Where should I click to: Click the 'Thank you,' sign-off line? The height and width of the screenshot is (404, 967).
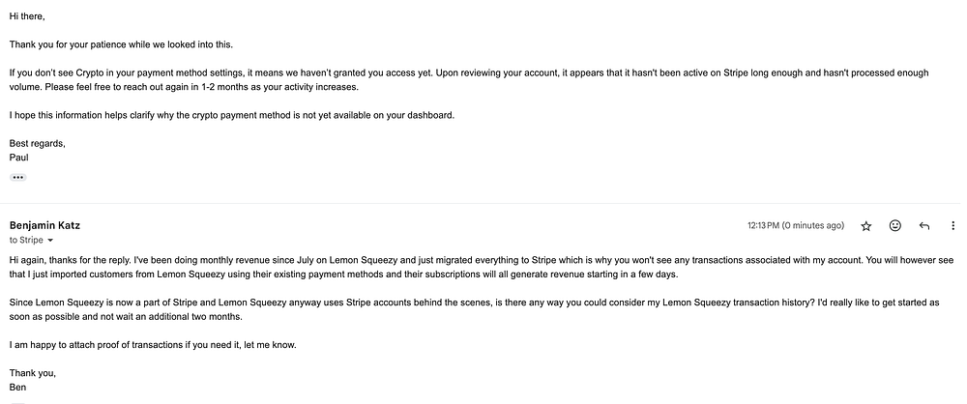(34, 373)
